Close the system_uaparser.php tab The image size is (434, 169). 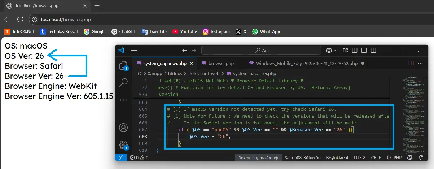(x=192, y=64)
